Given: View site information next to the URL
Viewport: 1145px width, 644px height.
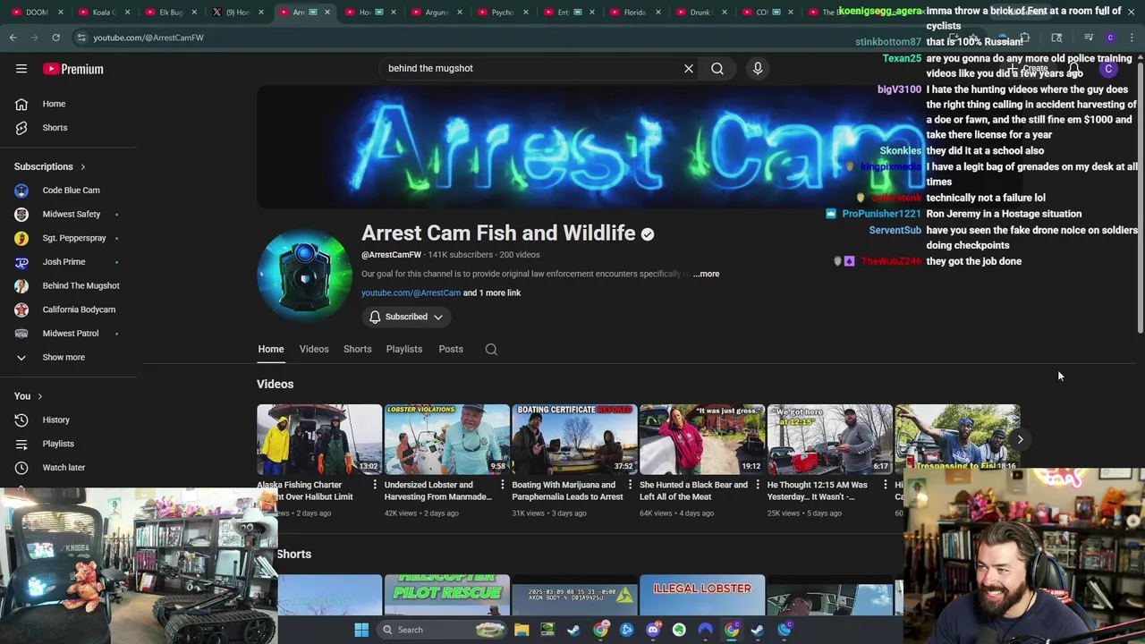Looking at the screenshot, I should [81, 38].
